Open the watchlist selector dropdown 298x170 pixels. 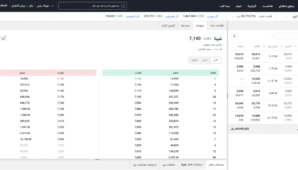coord(276,36)
